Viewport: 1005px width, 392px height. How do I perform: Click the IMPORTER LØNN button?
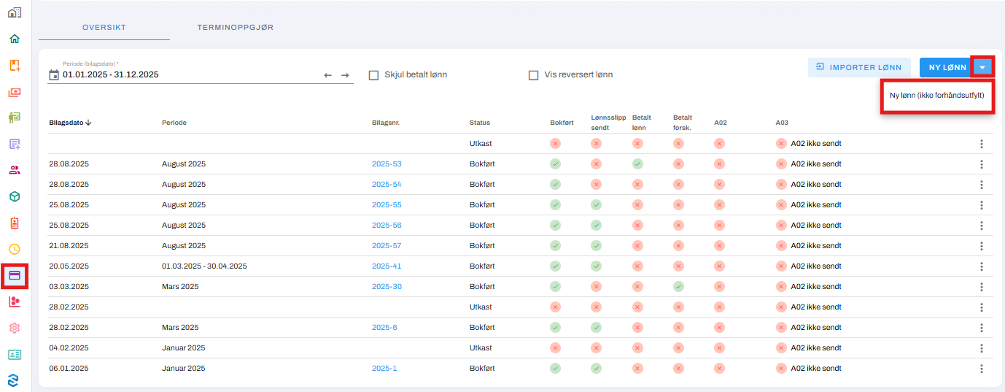pos(859,67)
